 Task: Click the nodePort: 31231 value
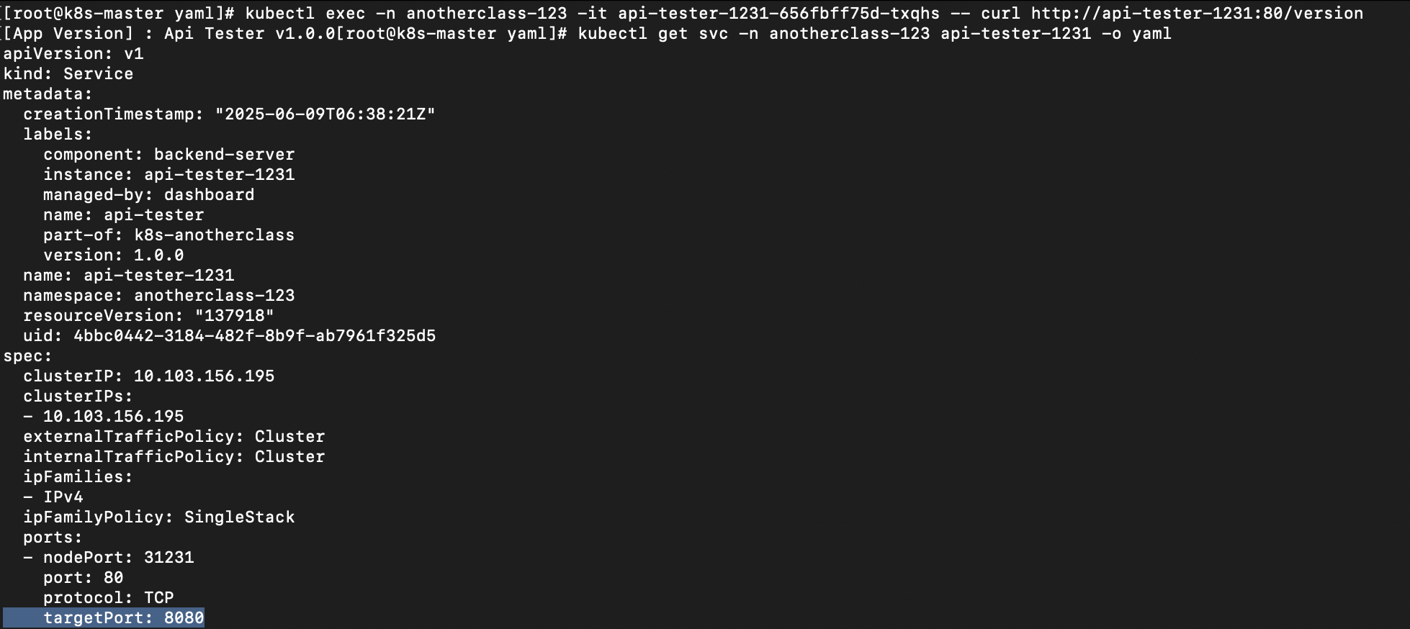169,557
